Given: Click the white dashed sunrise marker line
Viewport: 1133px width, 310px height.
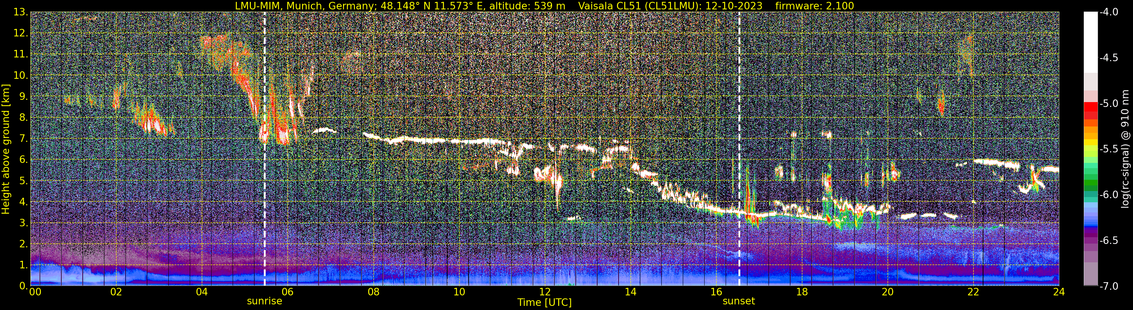Looking at the screenshot, I should (264, 148).
